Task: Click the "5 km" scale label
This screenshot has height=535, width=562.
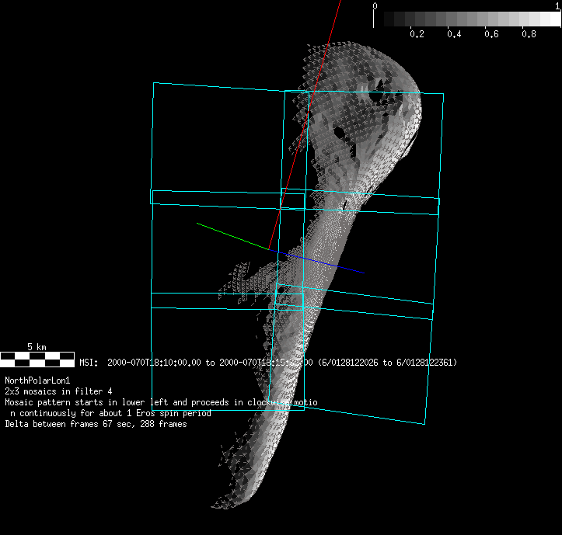Action: [x=37, y=346]
